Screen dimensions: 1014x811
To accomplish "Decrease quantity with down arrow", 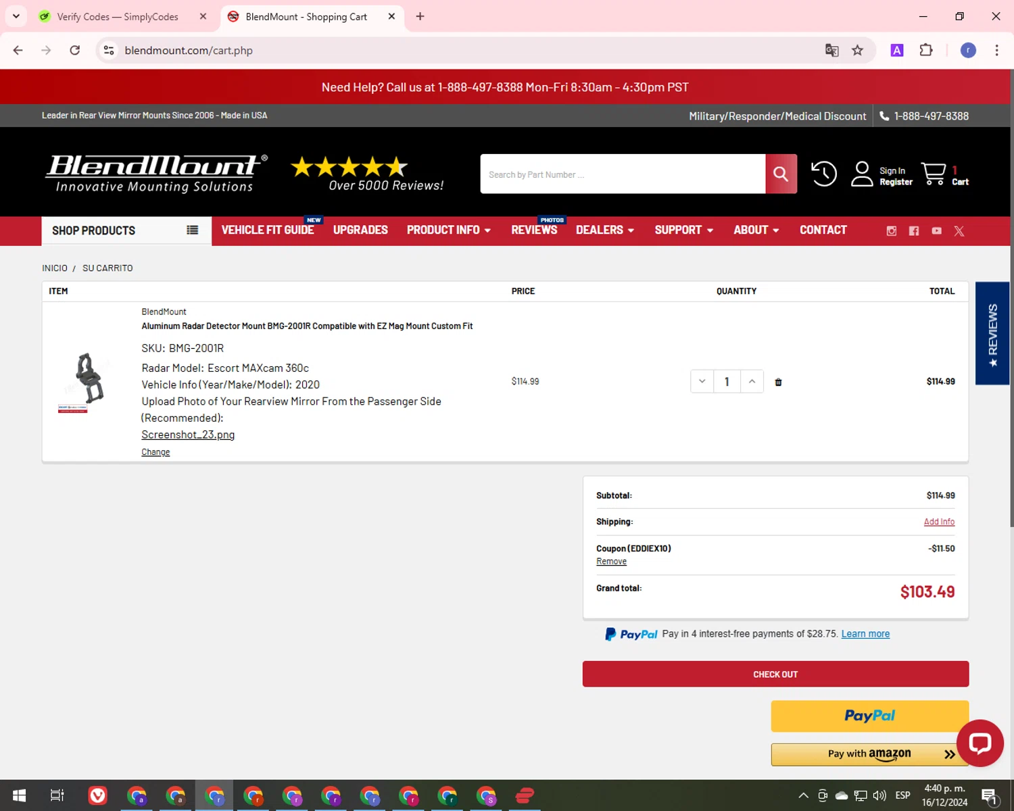I will click(702, 381).
